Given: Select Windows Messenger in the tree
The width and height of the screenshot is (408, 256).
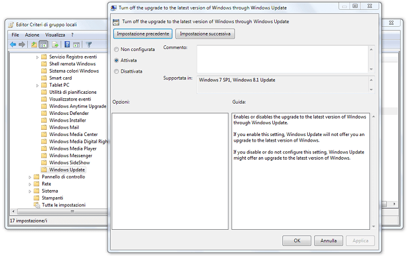Looking at the screenshot, I should click(x=71, y=156).
